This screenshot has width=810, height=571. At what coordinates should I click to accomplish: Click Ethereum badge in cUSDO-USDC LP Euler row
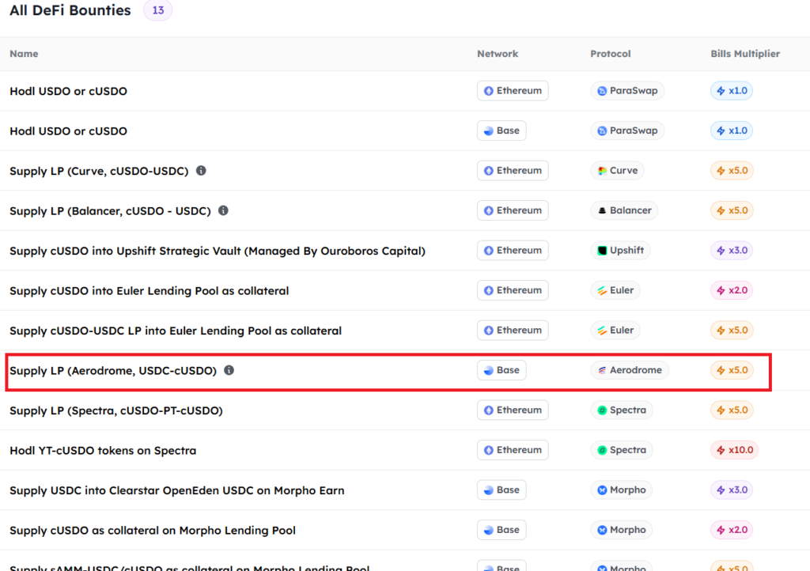(513, 331)
